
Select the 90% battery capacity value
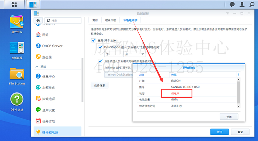[x=174, y=100]
